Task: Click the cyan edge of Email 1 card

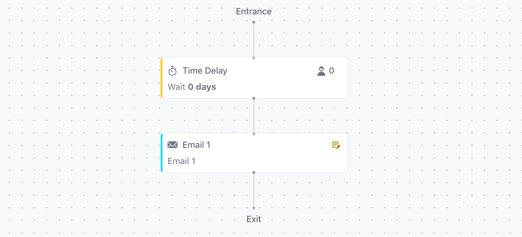Action: point(162,153)
